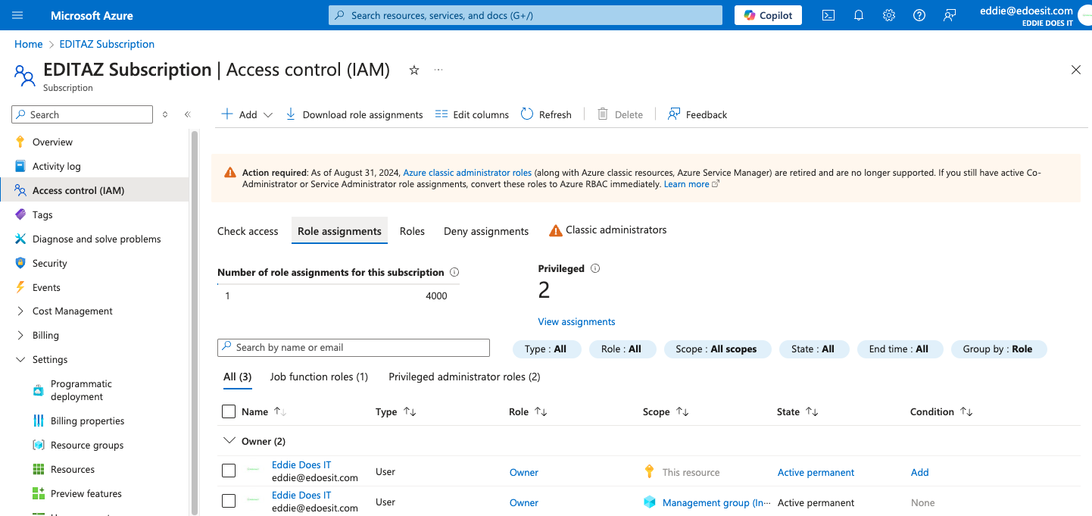Close the Access control blade
Viewport: 1092px width, 516px height.
pyautogui.click(x=1076, y=70)
